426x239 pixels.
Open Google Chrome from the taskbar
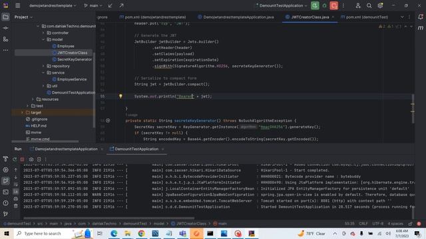pyautogui.click(x=141, y=233)
